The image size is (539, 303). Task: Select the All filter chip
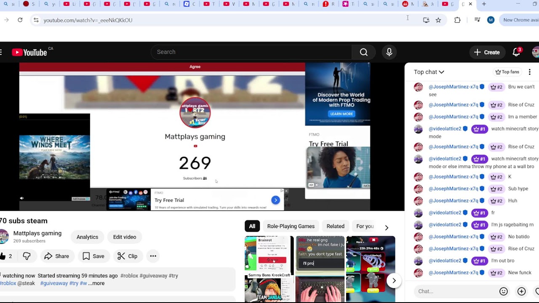(252, 226)
